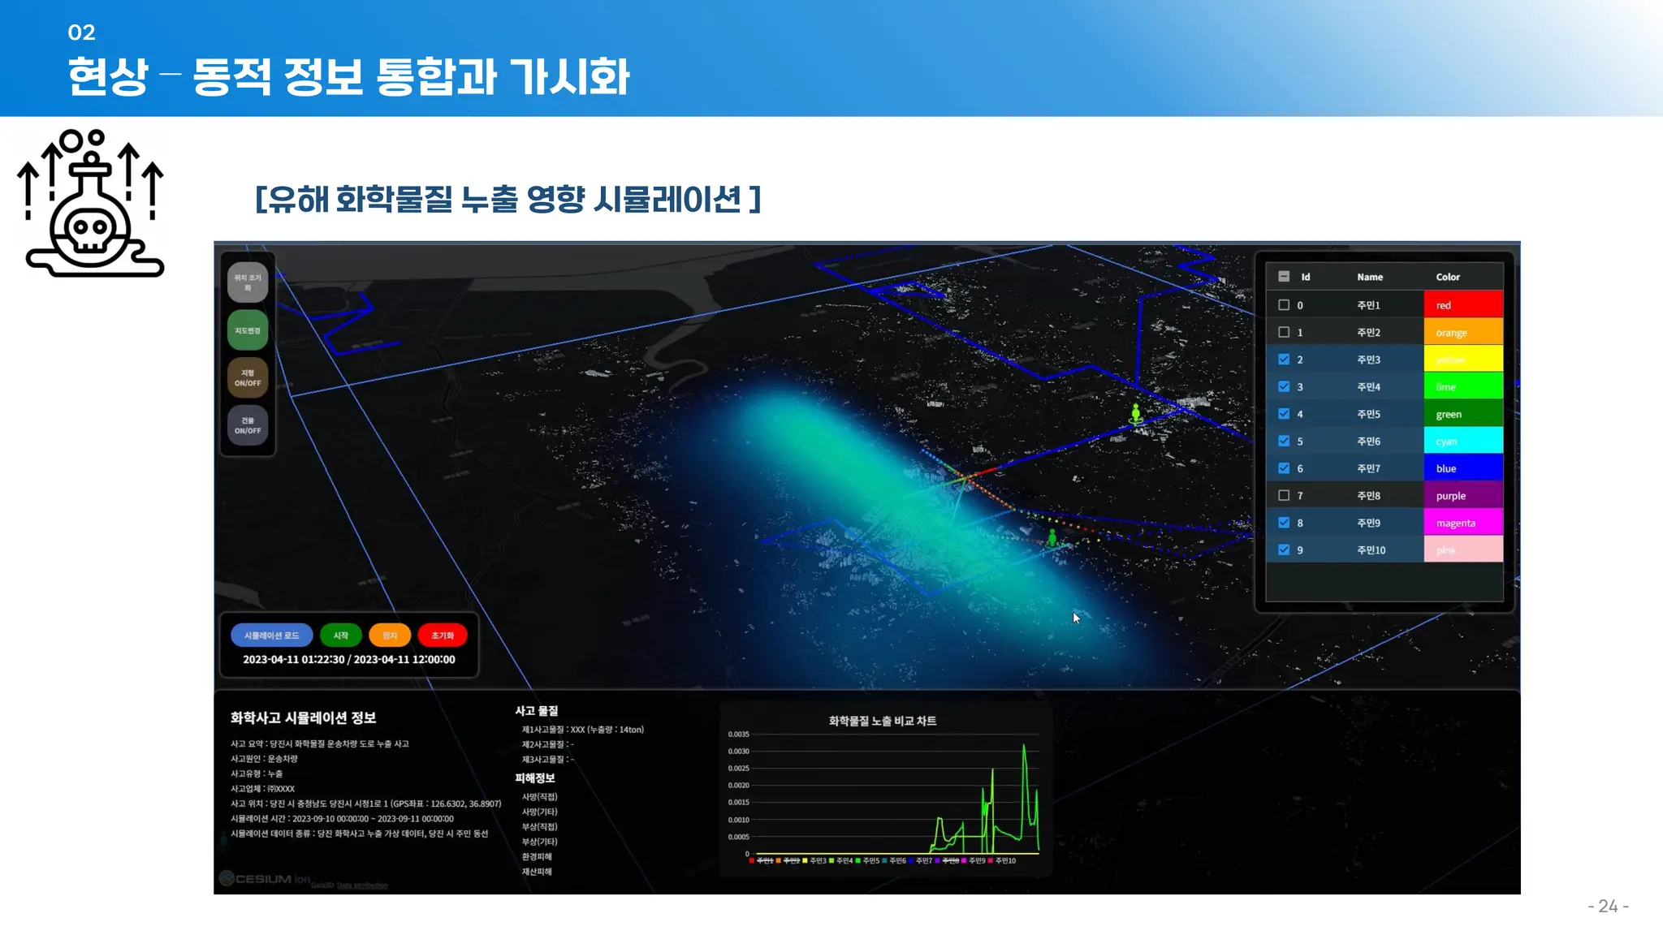Click the red color swatch for 주민1
1663x935 pixels.
pyautogui.click(x=1463, y=304)
